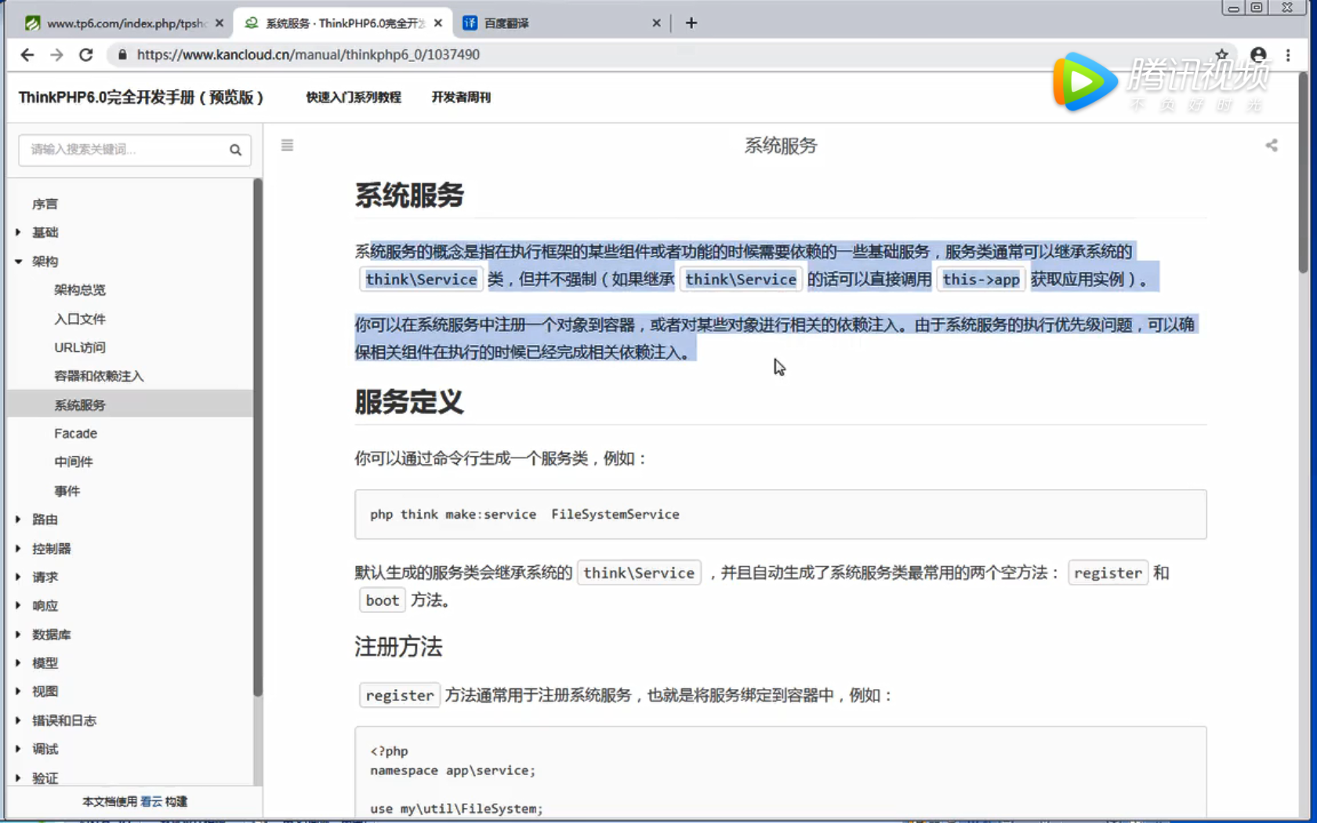Click the padlock site security icon

[x=122, y=55]
